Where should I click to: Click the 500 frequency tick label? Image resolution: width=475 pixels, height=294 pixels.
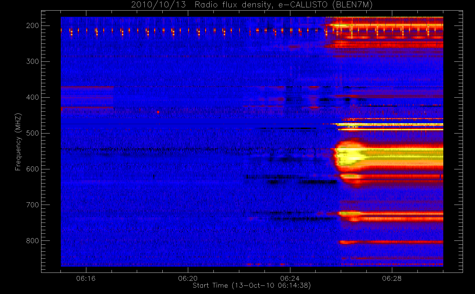tap(32, 133)
